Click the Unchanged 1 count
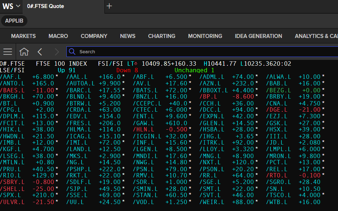Image resolution: width=338 pixels, height=211 pixels. [195, 70]
